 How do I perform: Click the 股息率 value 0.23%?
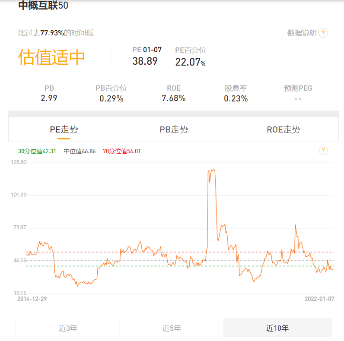point(236,98)
